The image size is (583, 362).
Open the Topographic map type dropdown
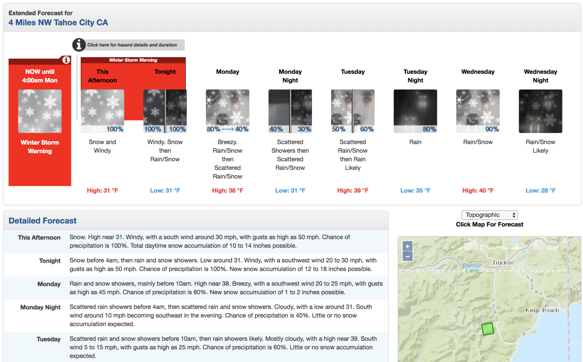click(489, 215)
